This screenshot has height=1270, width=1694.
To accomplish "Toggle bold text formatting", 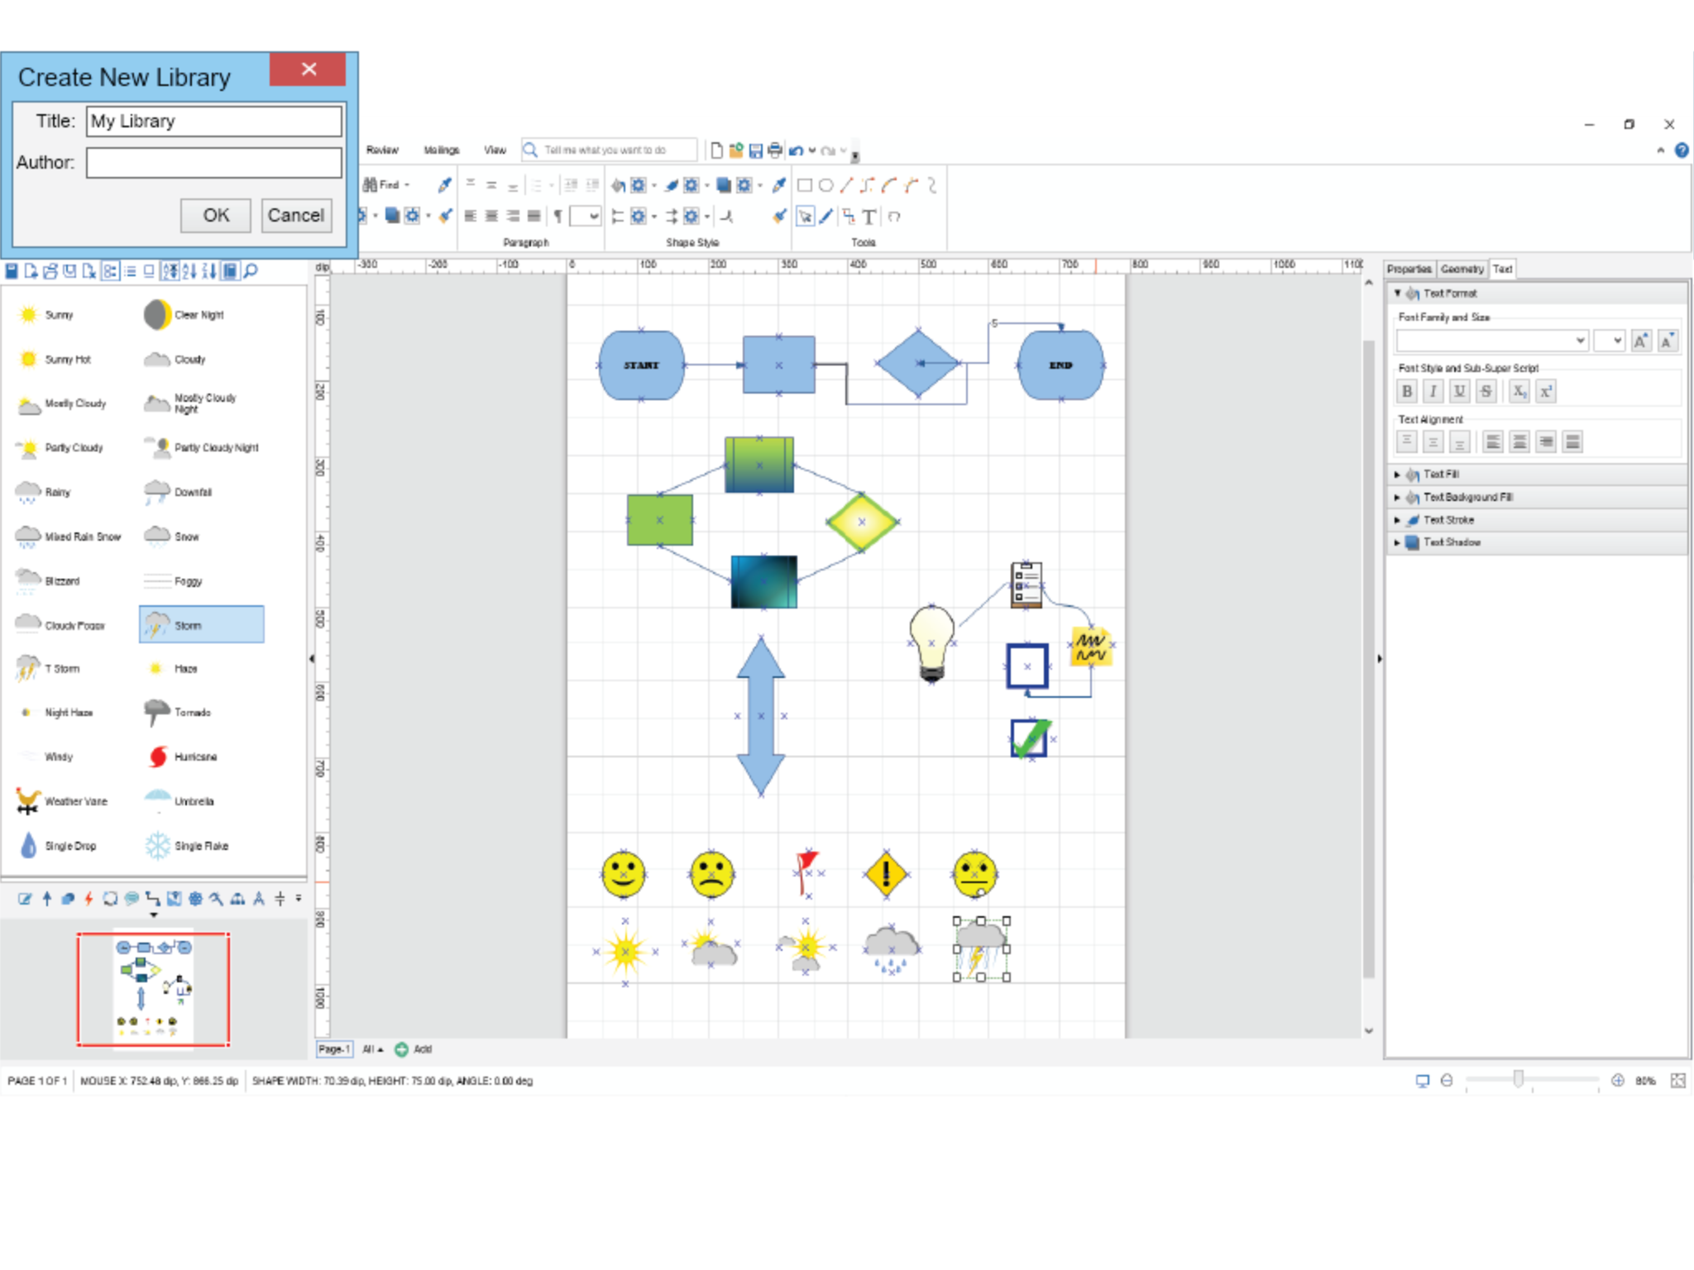I will [1407, 391].
